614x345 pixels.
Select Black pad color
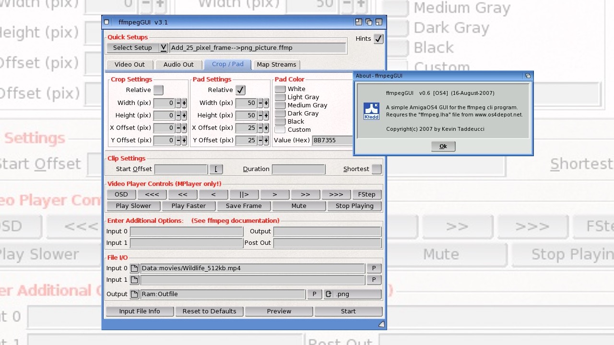point(280,122)
